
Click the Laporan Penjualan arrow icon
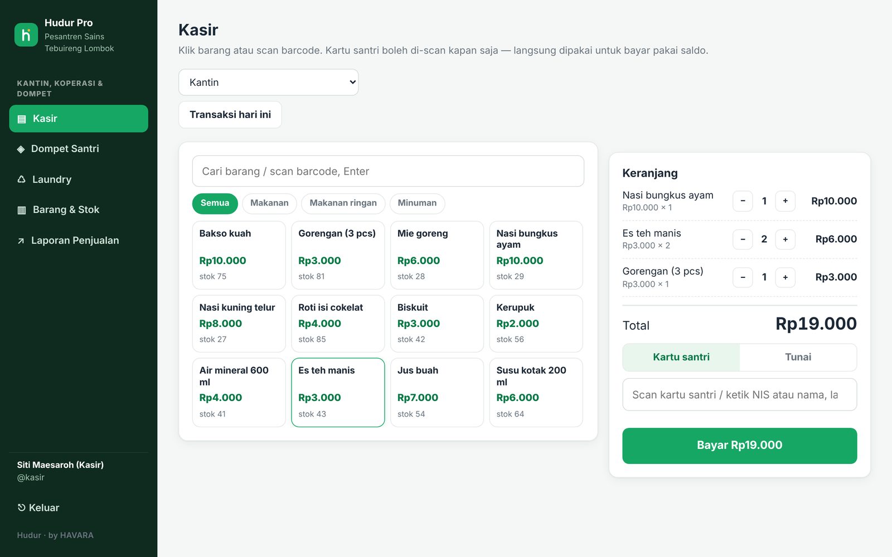[x=21, y=241]
